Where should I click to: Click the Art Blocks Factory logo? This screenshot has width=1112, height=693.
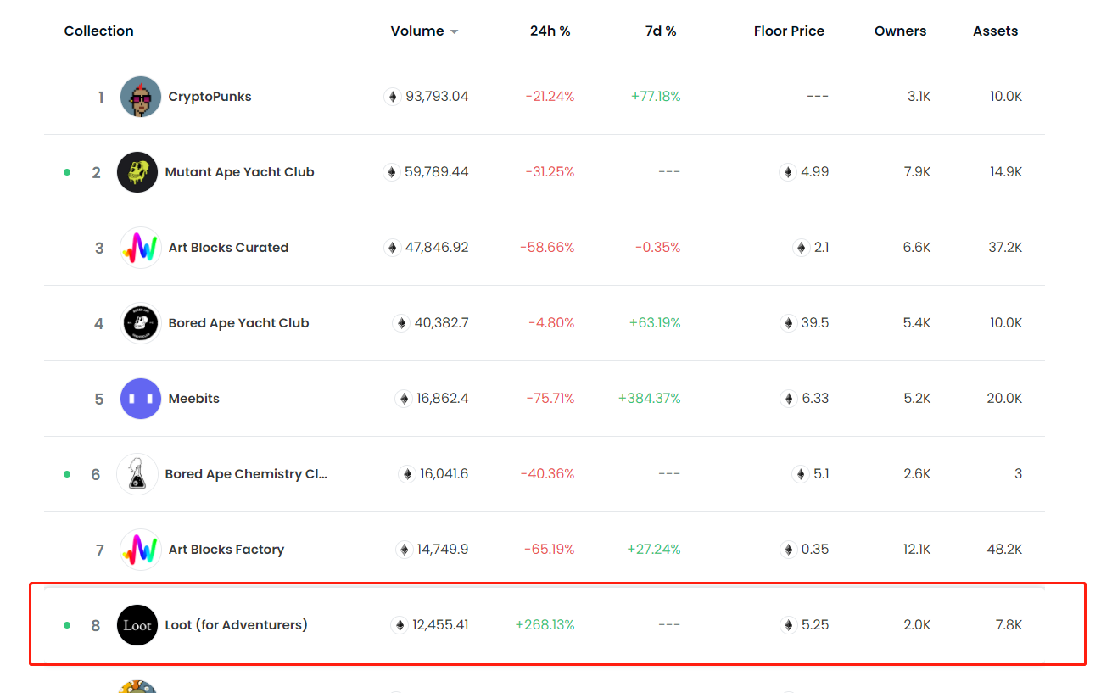pyautogui.click(x=141, y=550)
